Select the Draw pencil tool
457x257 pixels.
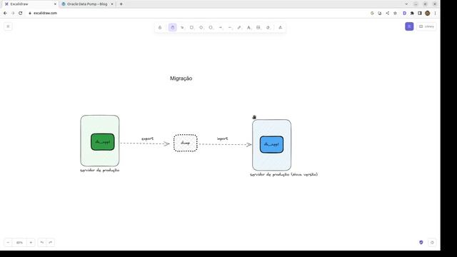(x=239, y=27)
